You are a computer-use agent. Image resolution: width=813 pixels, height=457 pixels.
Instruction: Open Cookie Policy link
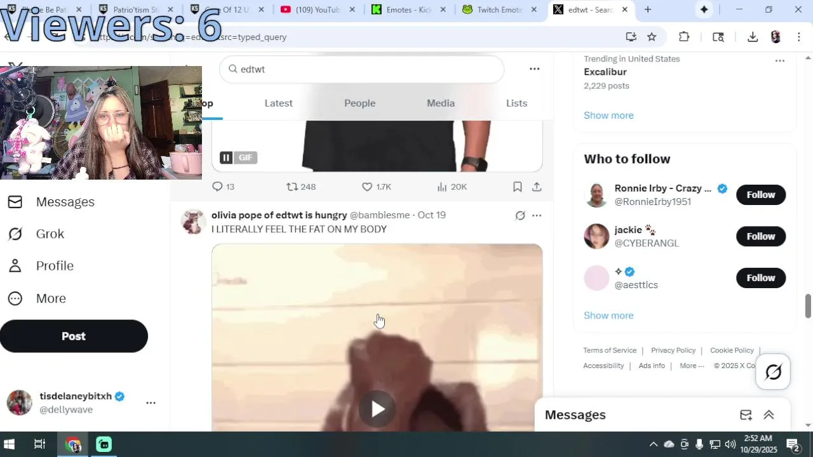tap(732, 350)
